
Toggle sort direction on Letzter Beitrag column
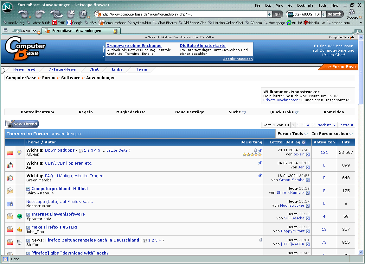point(304,142)
